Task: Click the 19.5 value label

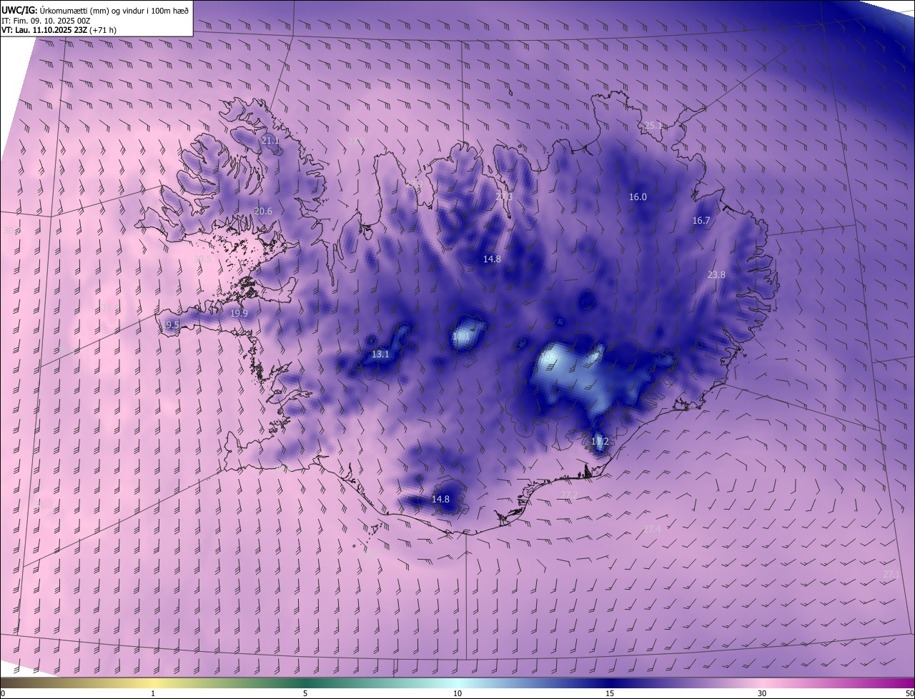Action: (170, 325)
